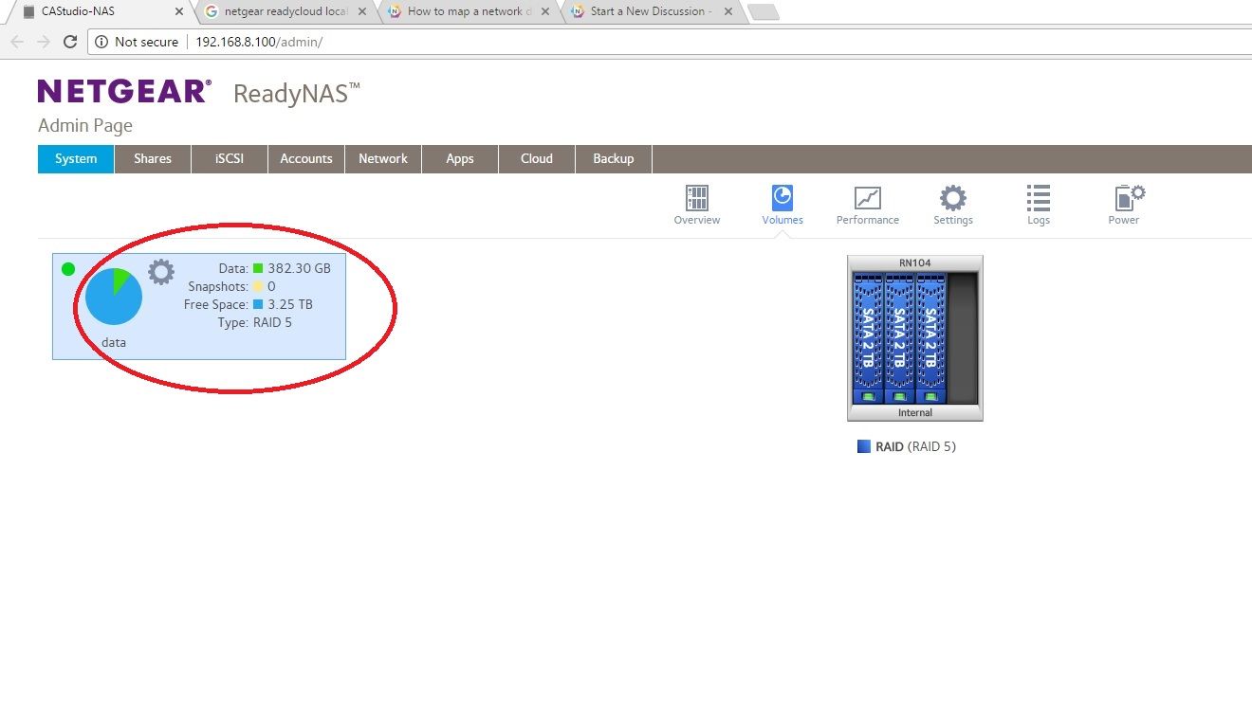Select the Accounts menu item
This screenshot has height=705, width=1252.
pos(305,158)
